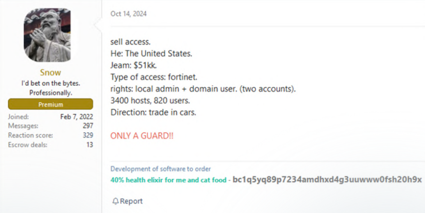Click the user title "I'd bet on the bytes."

click(50, 83)
